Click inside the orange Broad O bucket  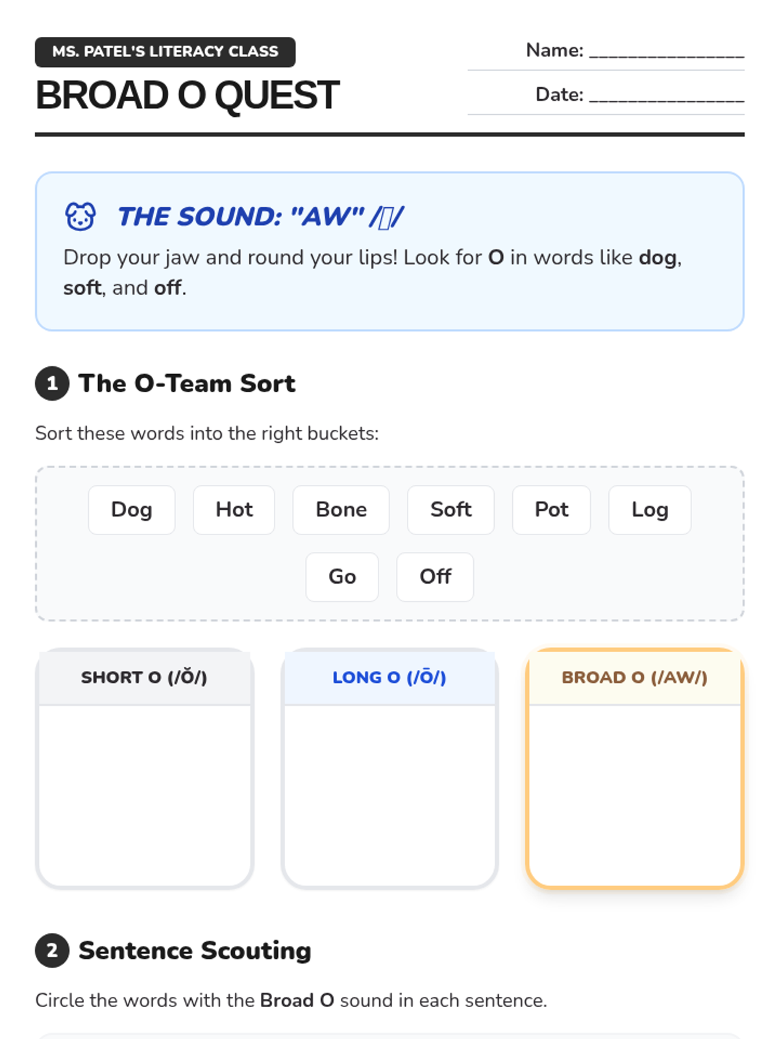tap(634, 794)
